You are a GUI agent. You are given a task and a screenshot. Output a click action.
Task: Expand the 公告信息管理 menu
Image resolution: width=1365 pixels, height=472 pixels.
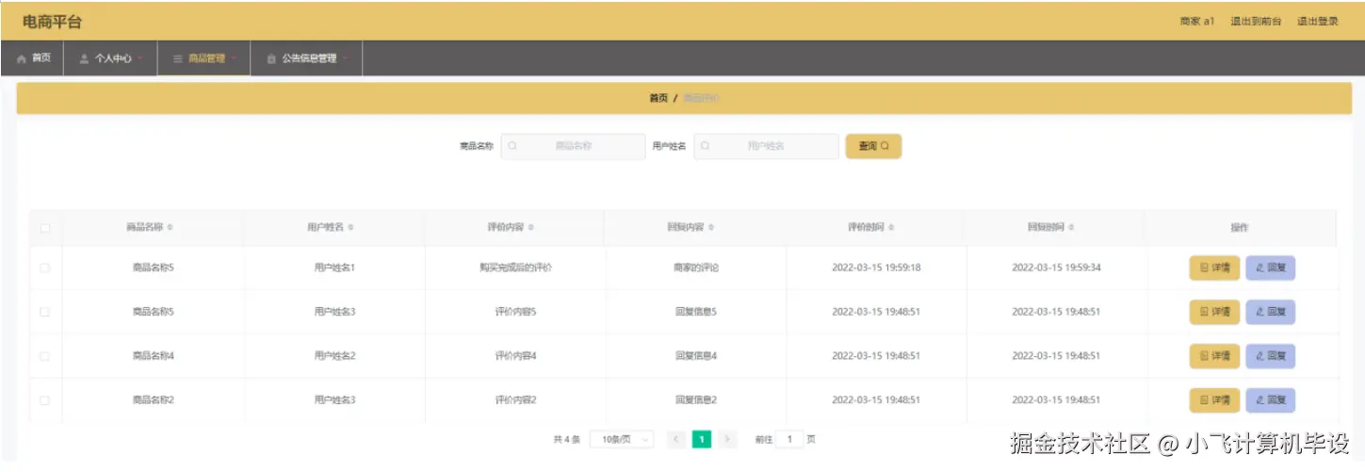307,58
